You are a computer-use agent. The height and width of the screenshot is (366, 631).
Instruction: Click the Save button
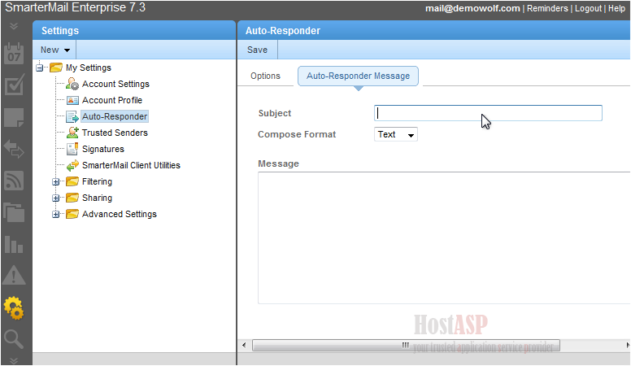pos(257,50)
